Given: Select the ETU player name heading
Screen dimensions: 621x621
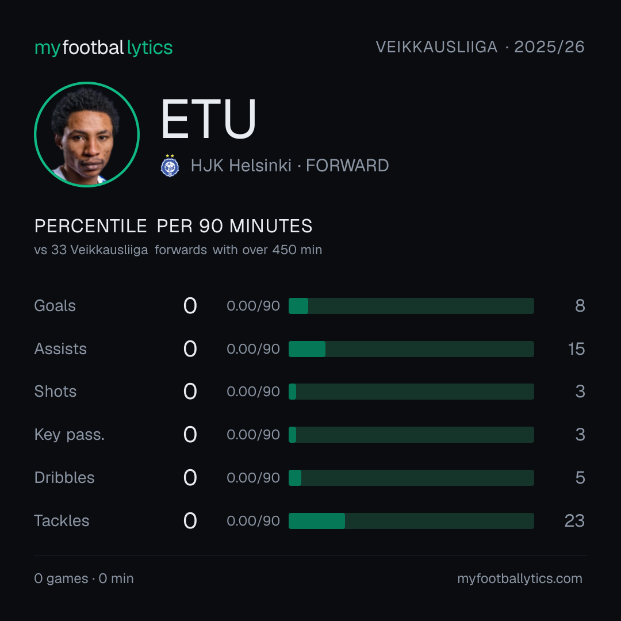Looking at the screenshot, I should (x=208, y=119).
